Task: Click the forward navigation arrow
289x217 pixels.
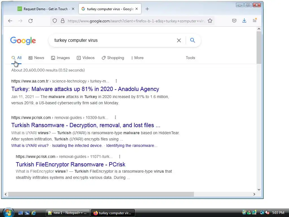Action: (20, 21)
